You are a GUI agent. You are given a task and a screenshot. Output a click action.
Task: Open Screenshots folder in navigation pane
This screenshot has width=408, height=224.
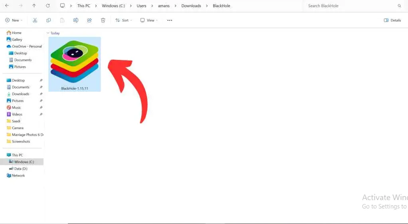21,141
